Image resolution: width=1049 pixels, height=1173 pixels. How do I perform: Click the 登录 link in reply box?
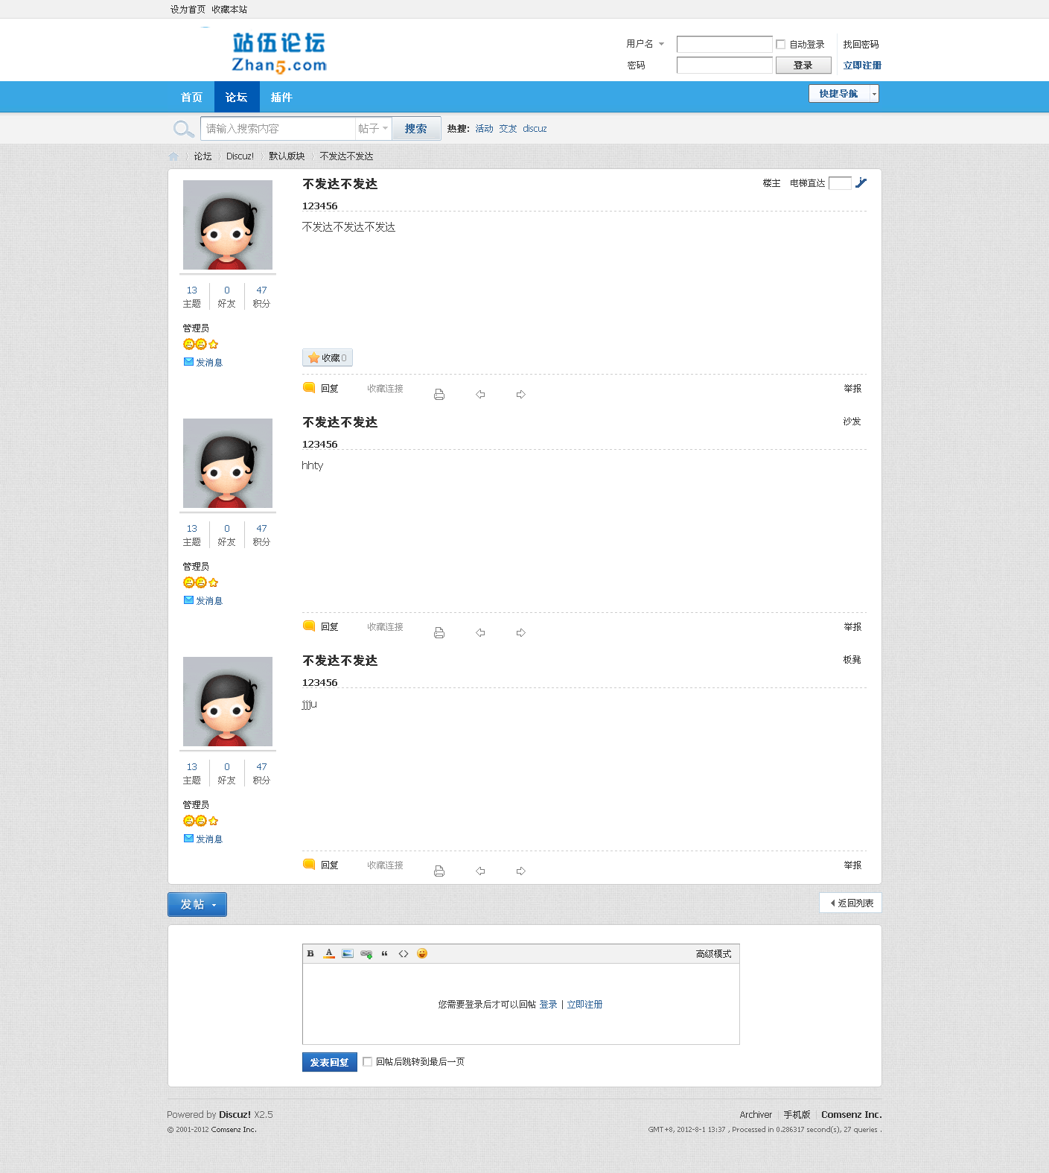click(548, 1005)
